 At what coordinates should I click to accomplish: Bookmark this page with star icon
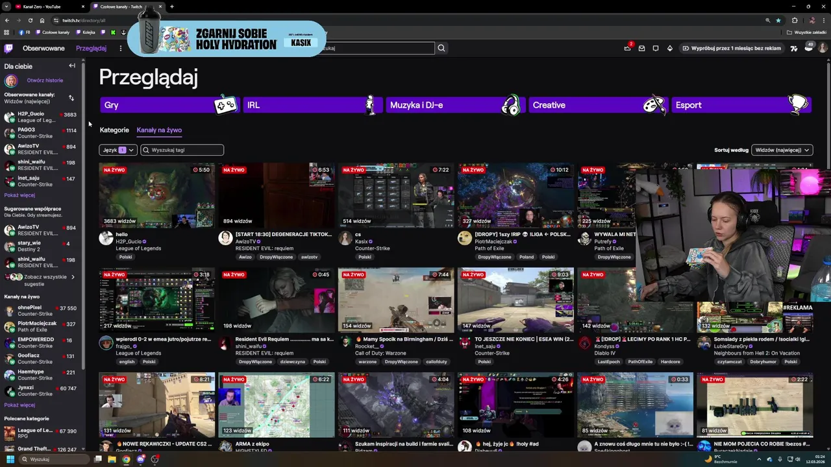tap(778, 20)
